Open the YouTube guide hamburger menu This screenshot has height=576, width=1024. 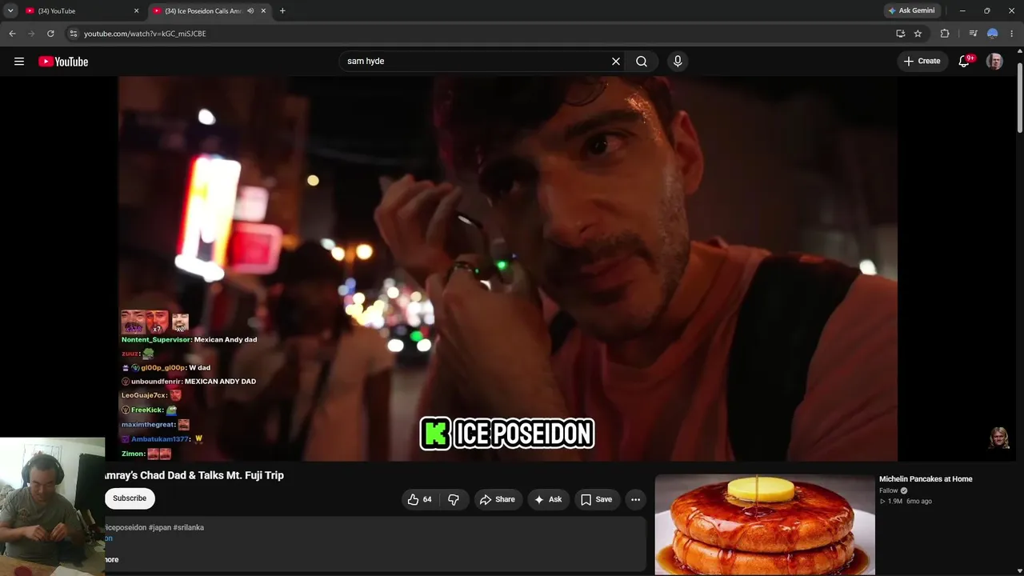click(x=19, y=62)
